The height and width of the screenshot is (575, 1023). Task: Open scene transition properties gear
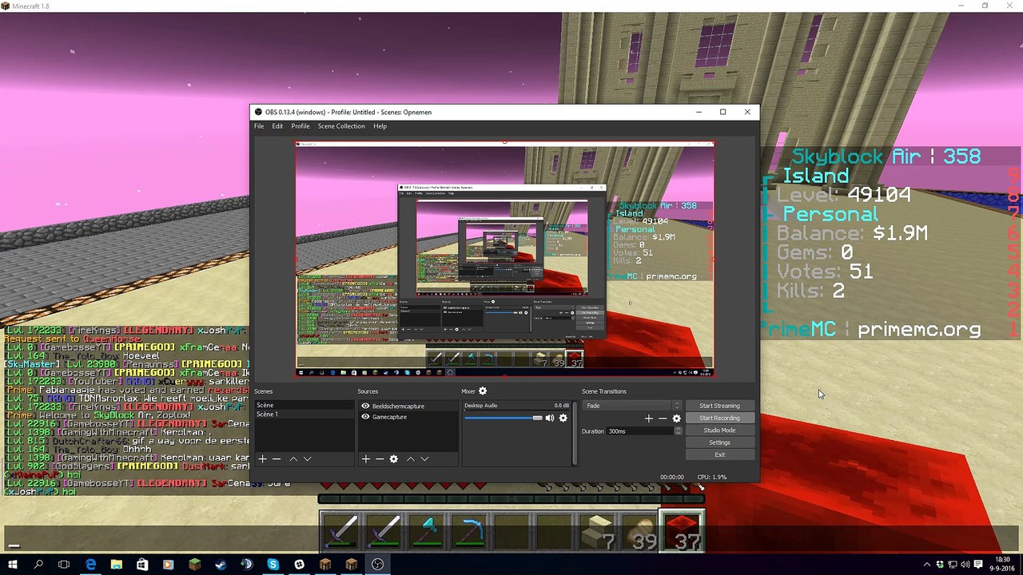click(677, 418)
